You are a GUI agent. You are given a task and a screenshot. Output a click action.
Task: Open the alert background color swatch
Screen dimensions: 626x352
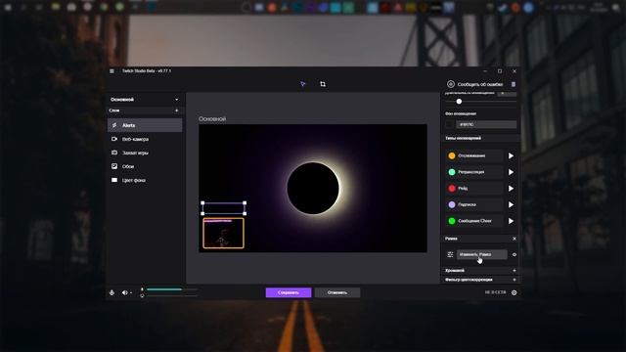[x=450, y=124]
